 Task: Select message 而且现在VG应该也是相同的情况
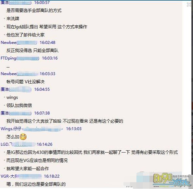[x=37, y=160]
